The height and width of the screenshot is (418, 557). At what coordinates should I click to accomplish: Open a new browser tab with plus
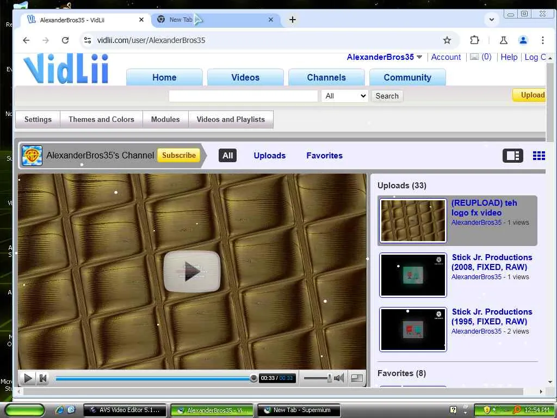[x=292, y=20]
